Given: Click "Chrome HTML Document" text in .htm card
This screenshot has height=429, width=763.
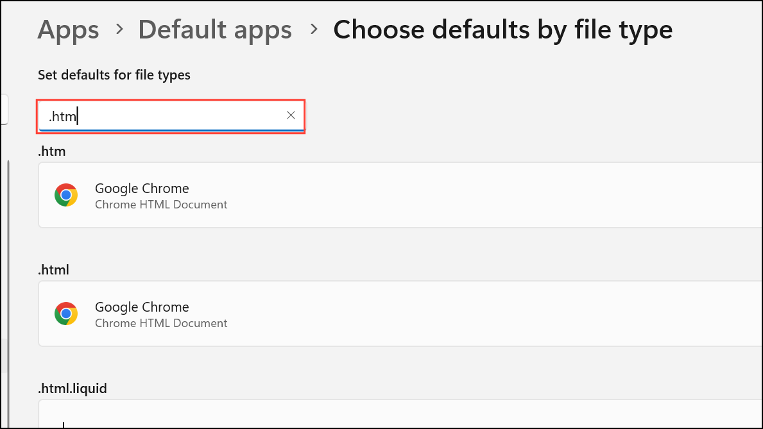Looking at the screenshot, I should (161, 205).
